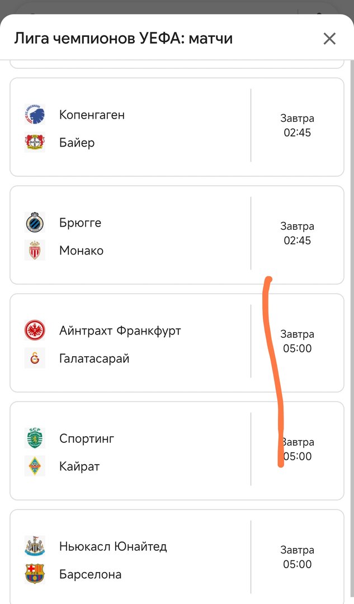354x604 pixels.
Task: Tap the Завтра 02:45 time for Копенгаген match
Action: 298,126
